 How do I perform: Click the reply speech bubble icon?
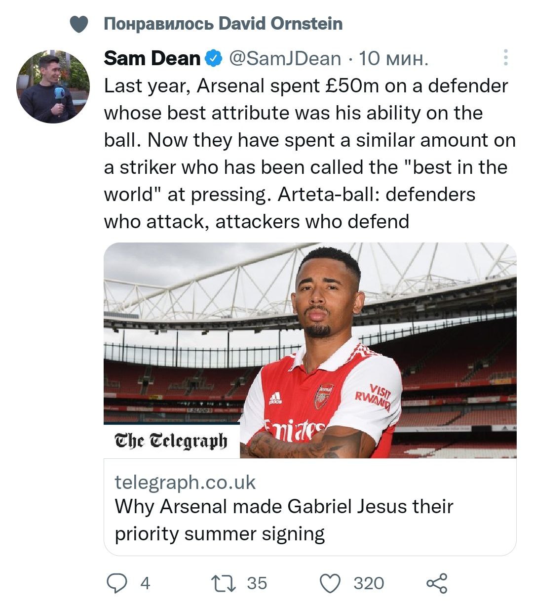pos(117,583)
